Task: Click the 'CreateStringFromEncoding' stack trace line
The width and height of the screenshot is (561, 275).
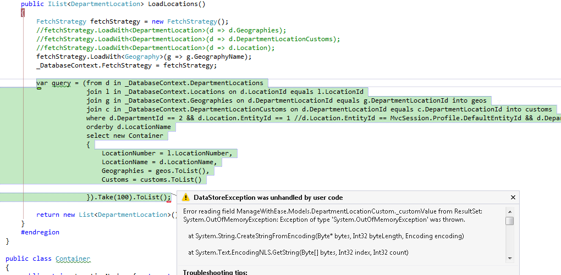Action: coord(326,236)
